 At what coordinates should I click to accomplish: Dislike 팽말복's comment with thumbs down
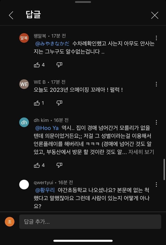tap(59, 65)
